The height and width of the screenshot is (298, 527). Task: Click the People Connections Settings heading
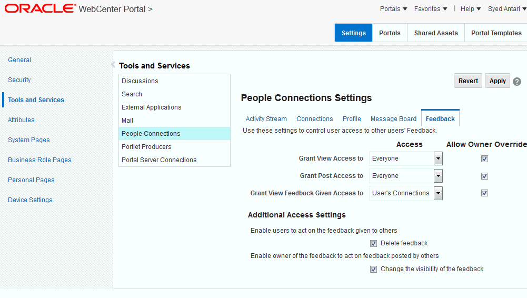tap(306, 98)
